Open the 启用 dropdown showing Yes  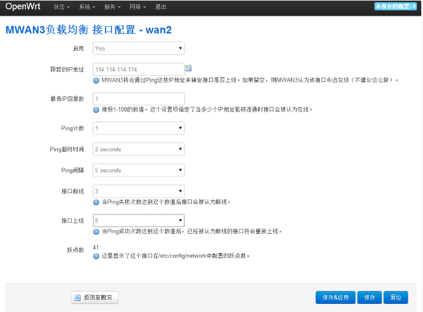[139, 48]
